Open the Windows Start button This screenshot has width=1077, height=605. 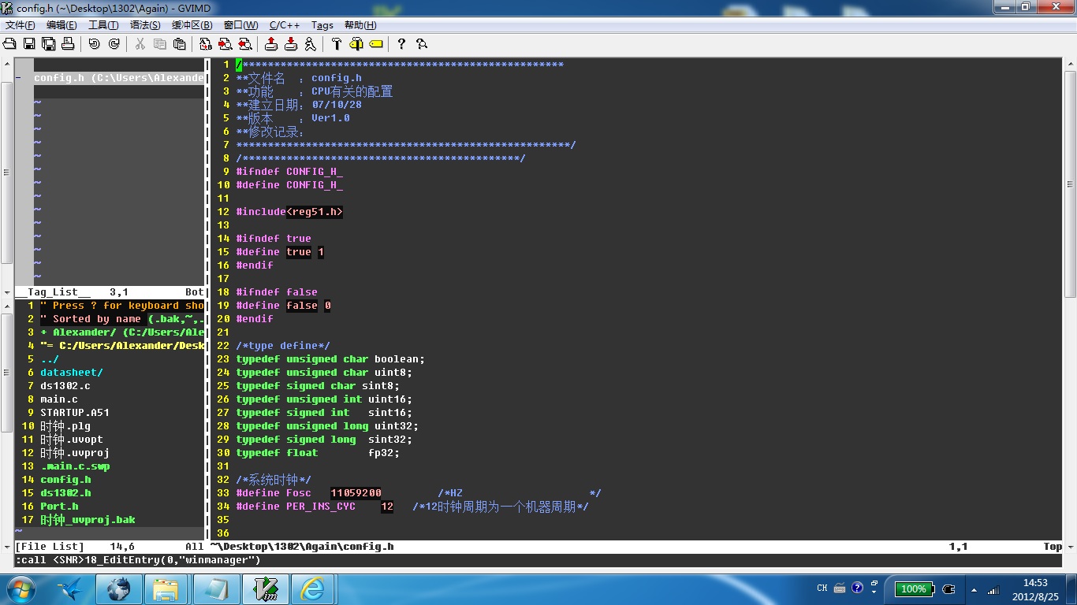pos(20,588)
